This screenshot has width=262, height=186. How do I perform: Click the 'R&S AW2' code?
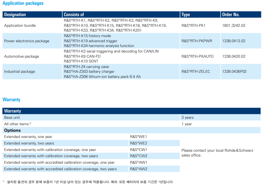coord(139,169)
